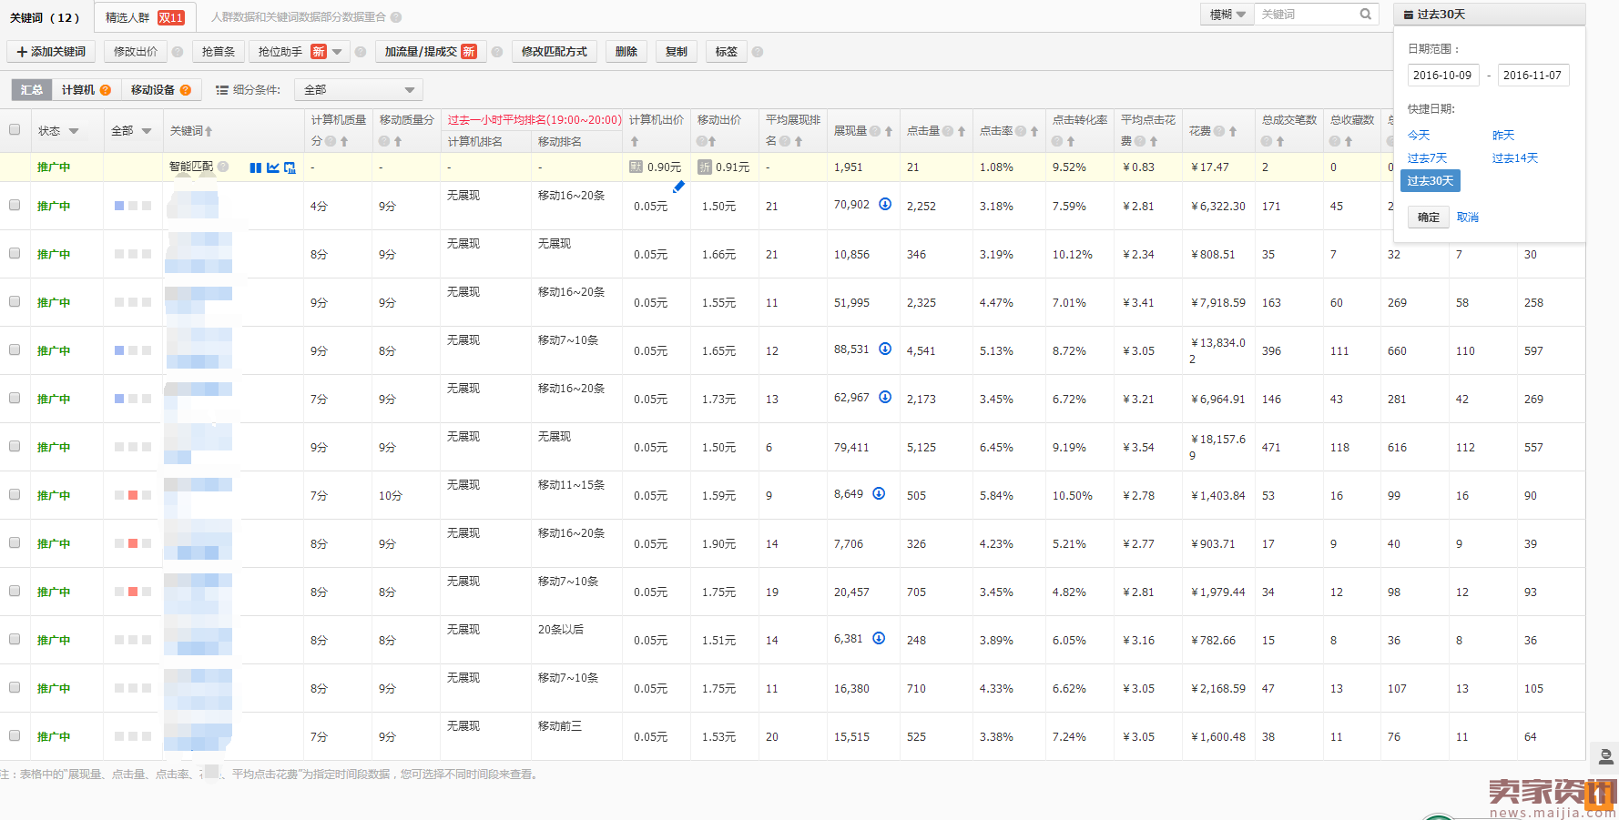Viewport: 1619px width, 820px height.
Task: Tick checkbox for row with 88,531 impressions
Action: 15,349
